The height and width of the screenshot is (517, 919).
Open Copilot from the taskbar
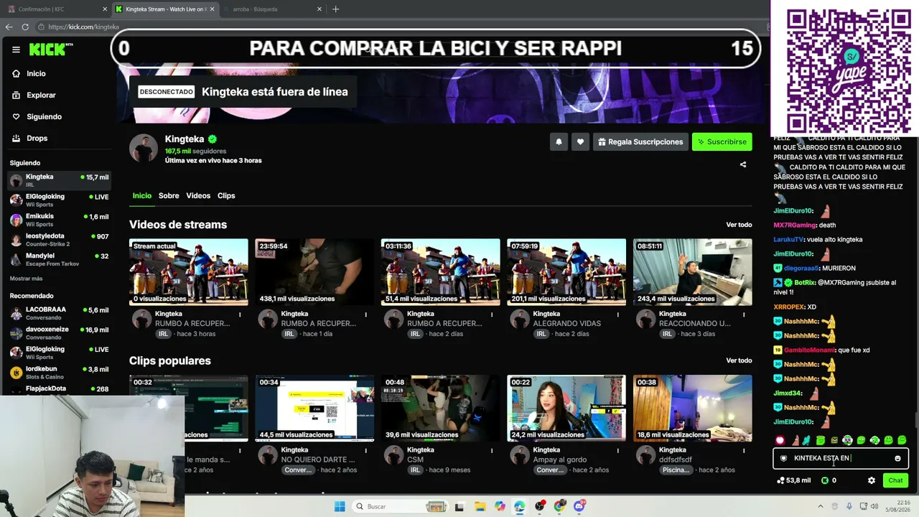pyautogui.click(x=500, y=506)
